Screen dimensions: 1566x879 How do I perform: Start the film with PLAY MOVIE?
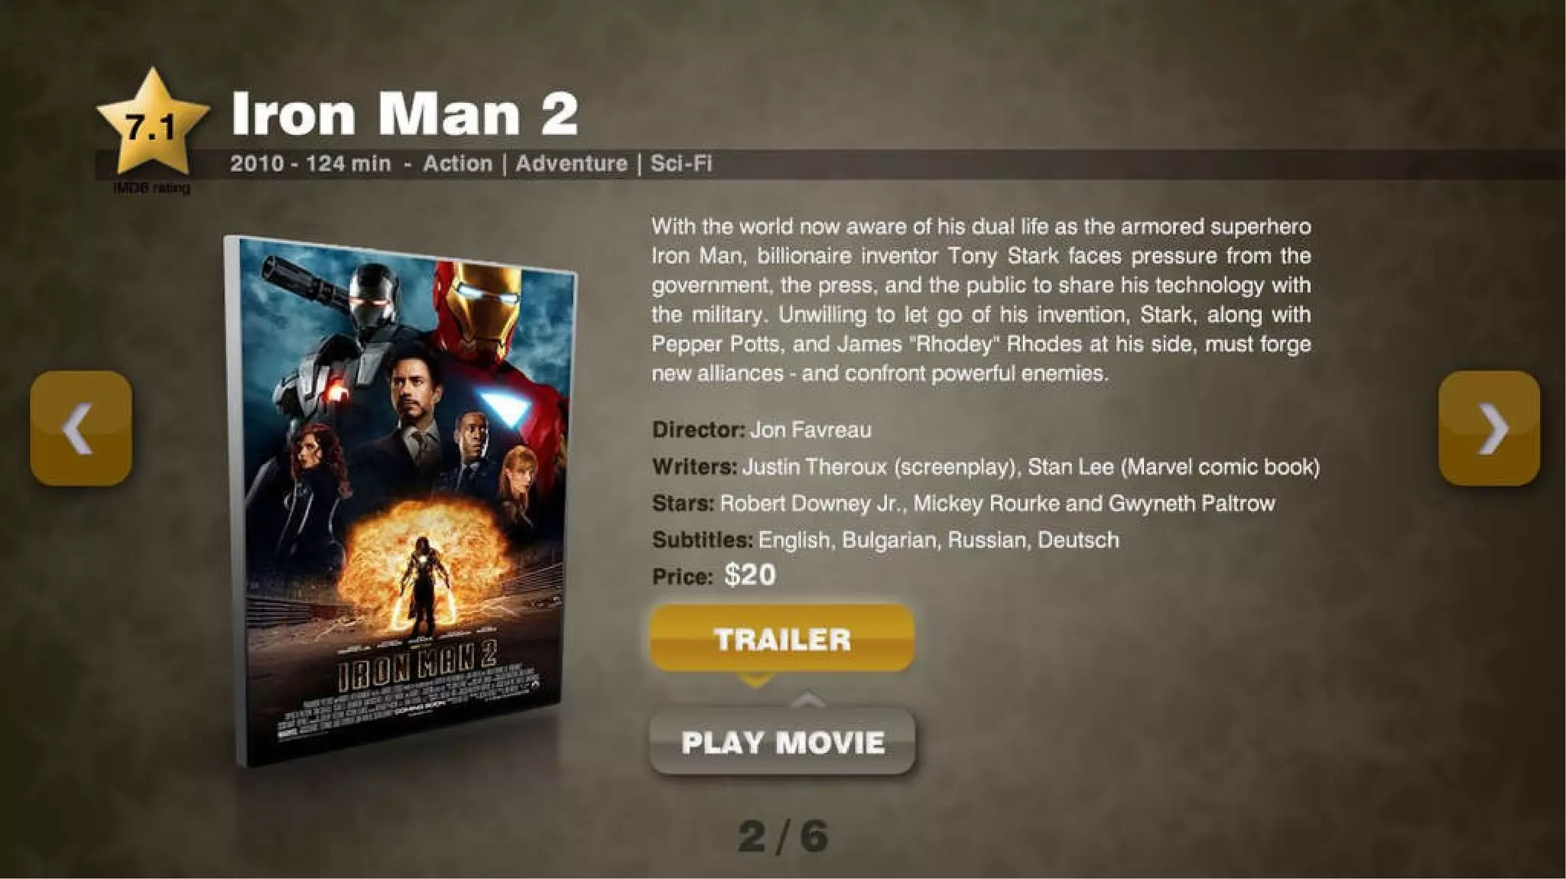tap(782, 742)
